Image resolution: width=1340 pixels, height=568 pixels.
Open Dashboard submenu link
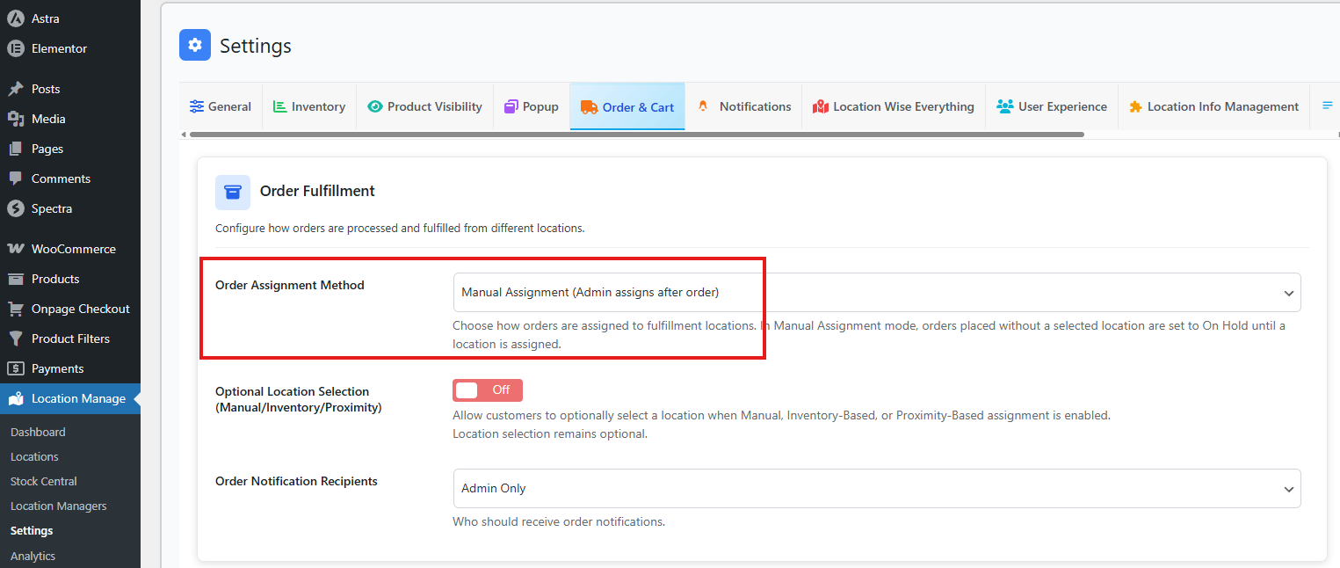[x=38, y=432]
